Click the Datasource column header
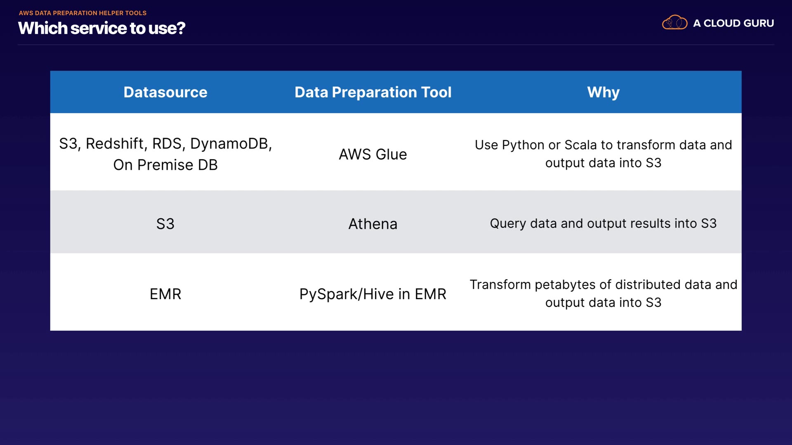This screenshot has height=445, width=792. [x=165, y=92]
